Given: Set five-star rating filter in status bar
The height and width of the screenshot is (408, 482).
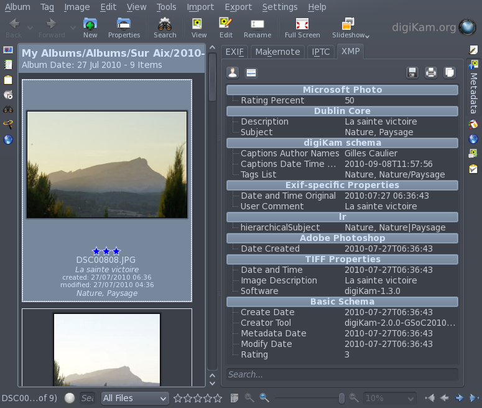Looking at the screenshot, I should tap(218, 398).
